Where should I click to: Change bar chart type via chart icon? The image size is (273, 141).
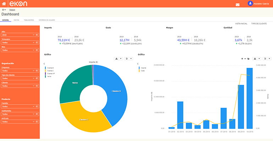click(265, 59)
